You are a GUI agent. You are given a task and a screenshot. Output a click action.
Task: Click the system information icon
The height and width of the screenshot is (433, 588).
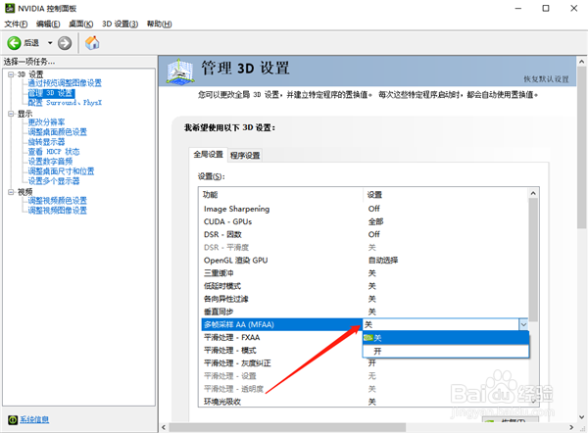(13, 420)
